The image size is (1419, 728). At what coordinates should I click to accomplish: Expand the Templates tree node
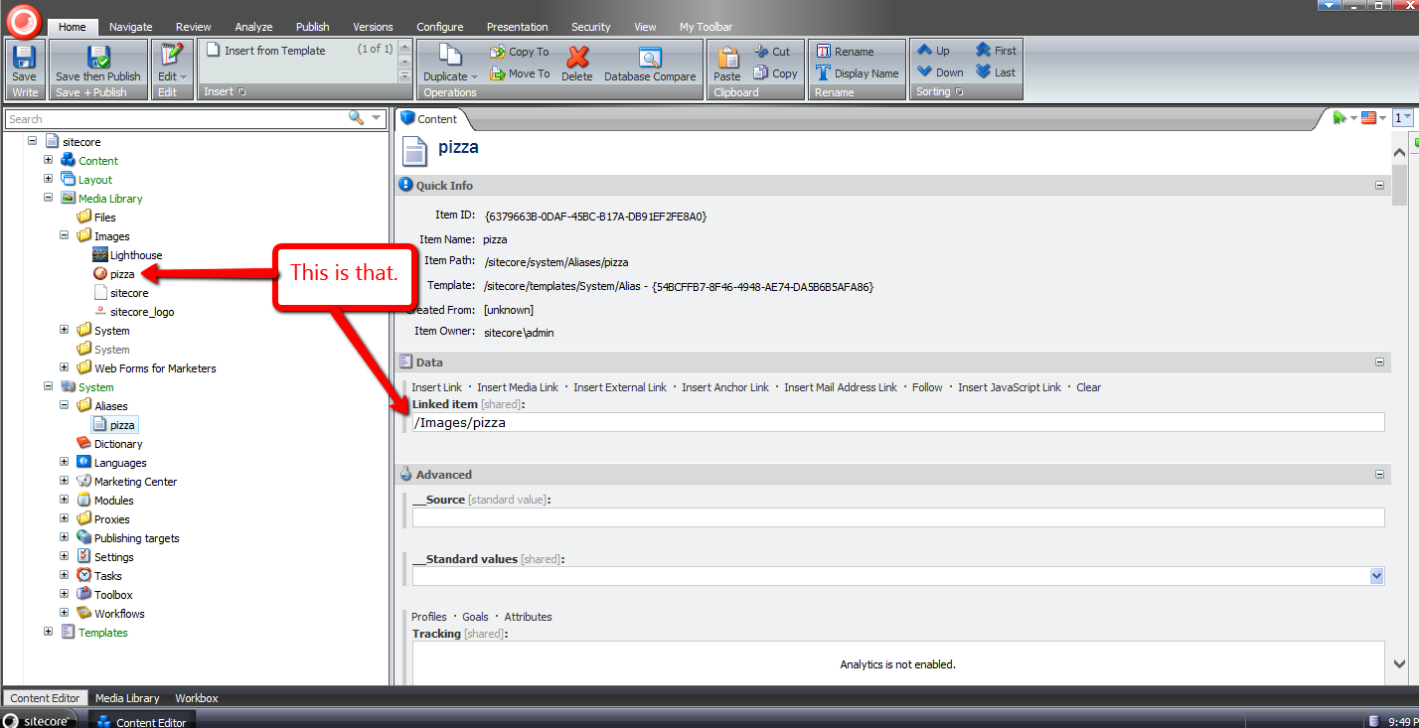click(48, 632)
